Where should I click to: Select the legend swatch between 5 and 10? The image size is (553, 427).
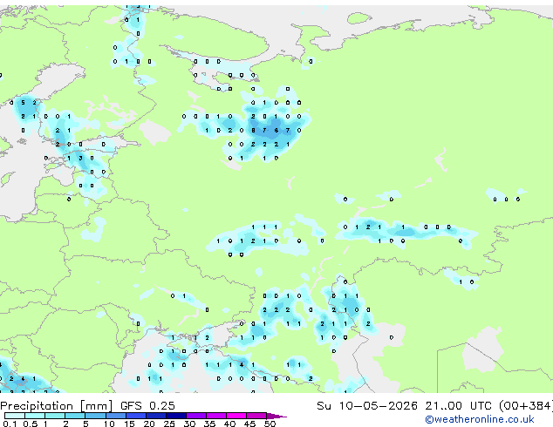pyautogui.click(x=96, y=416)
